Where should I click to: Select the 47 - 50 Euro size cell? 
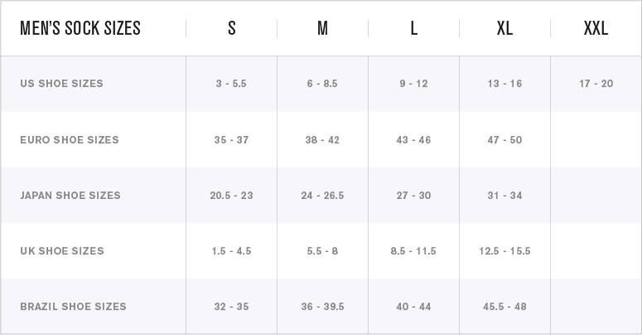coord(504,139)
